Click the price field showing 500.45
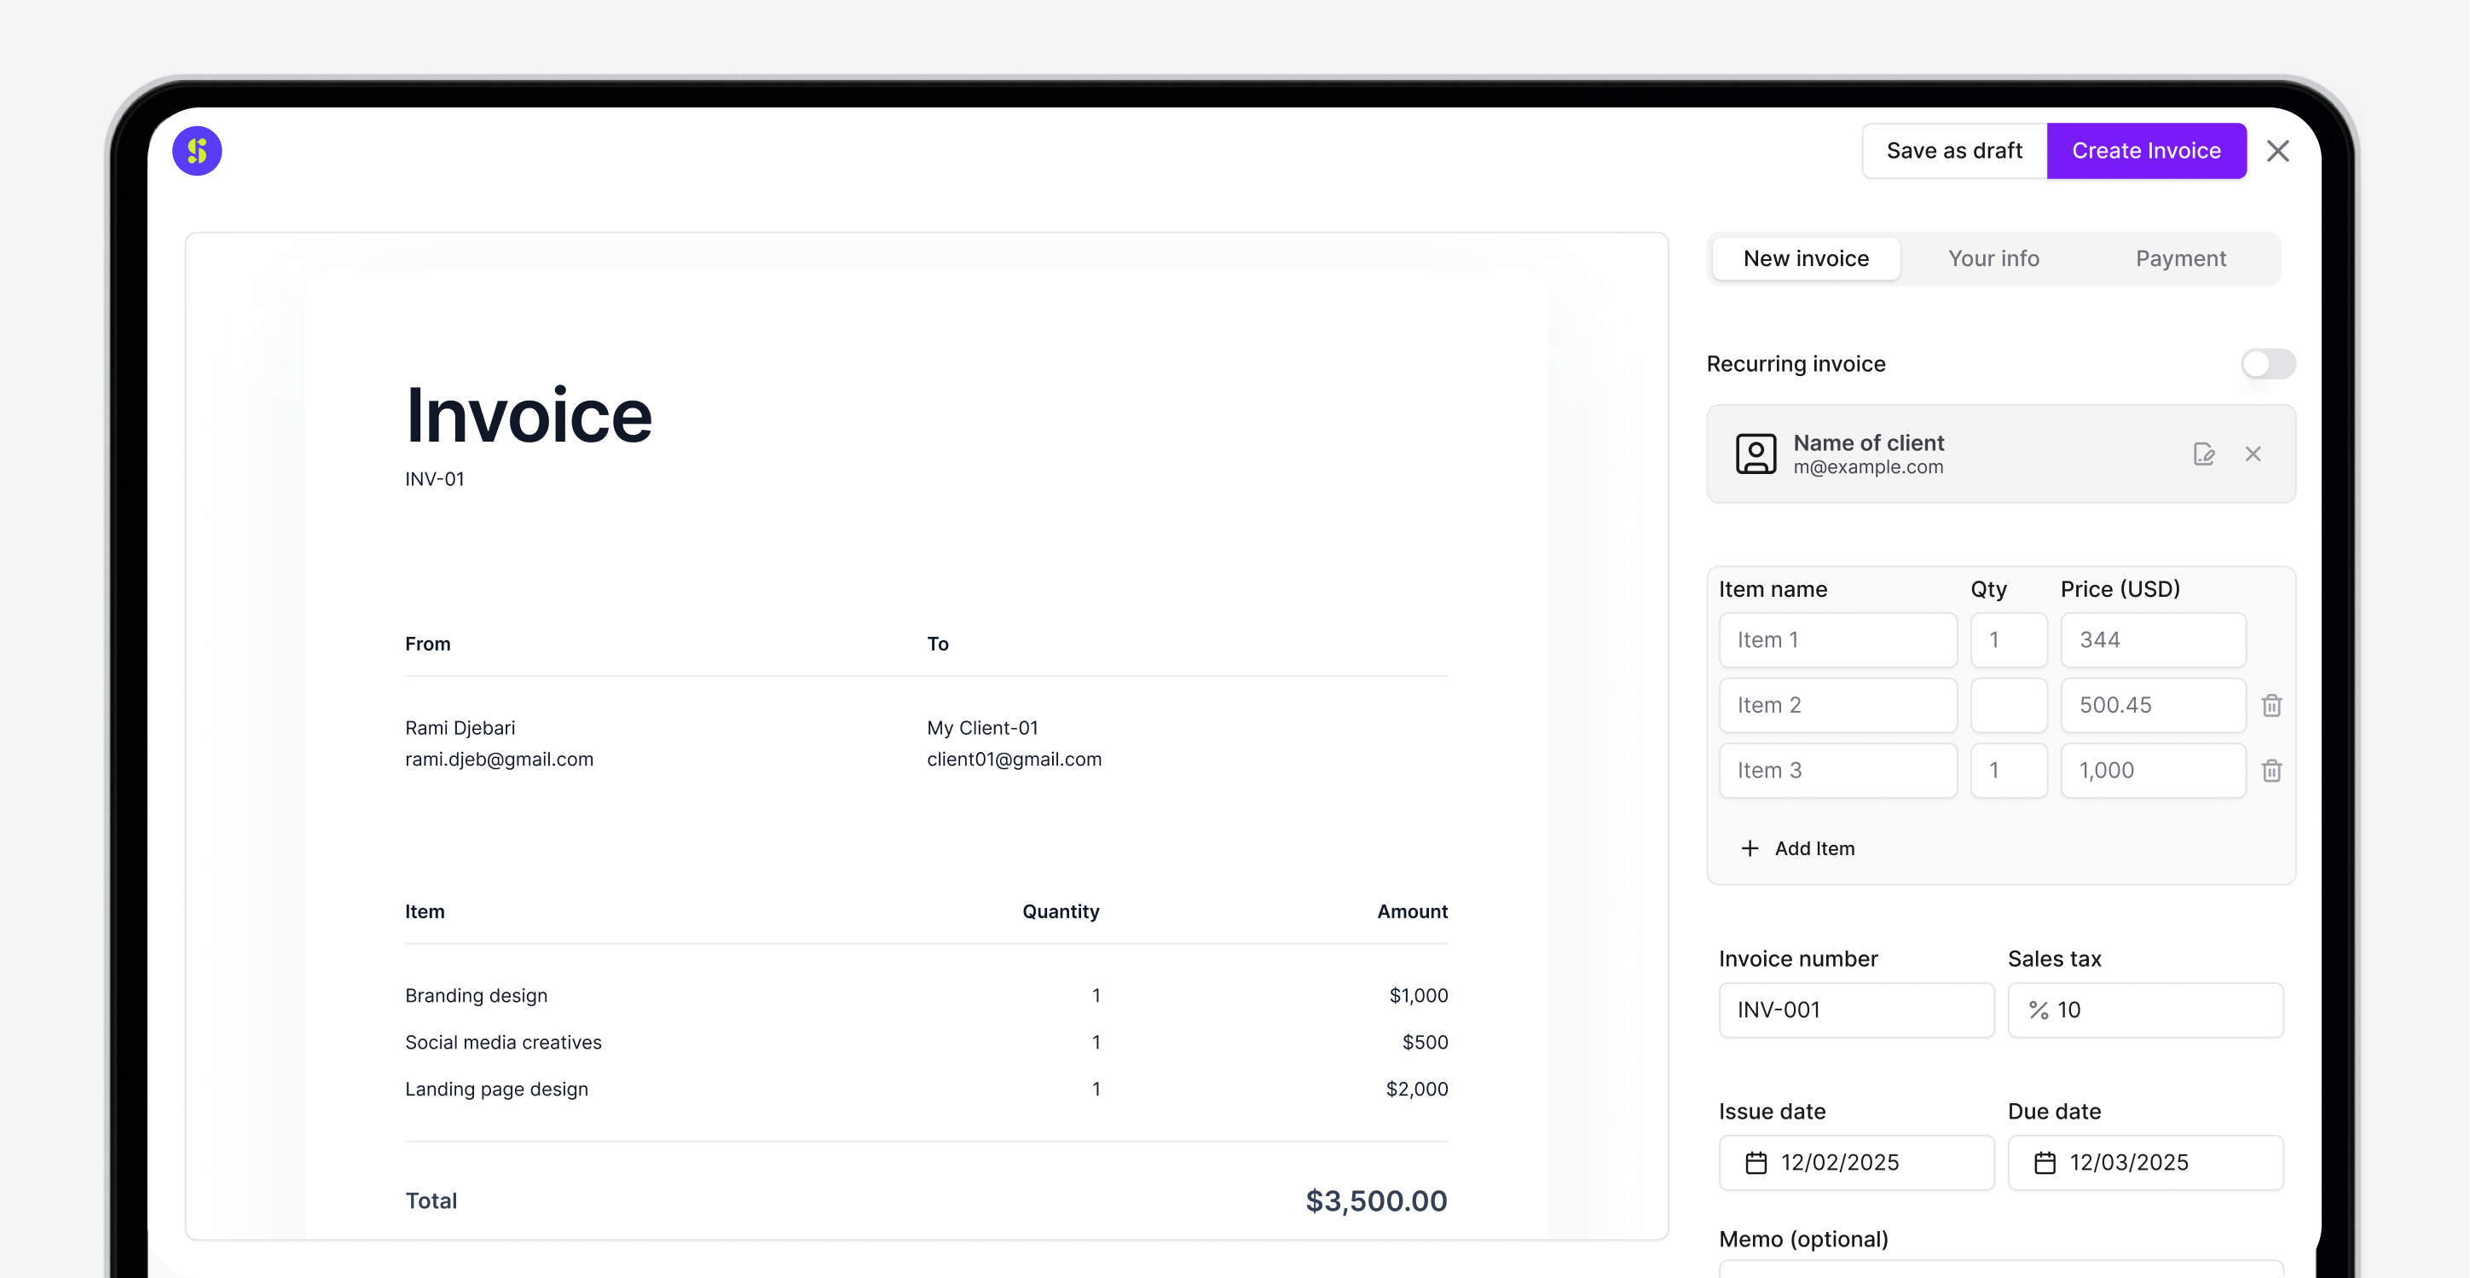 2153,705
